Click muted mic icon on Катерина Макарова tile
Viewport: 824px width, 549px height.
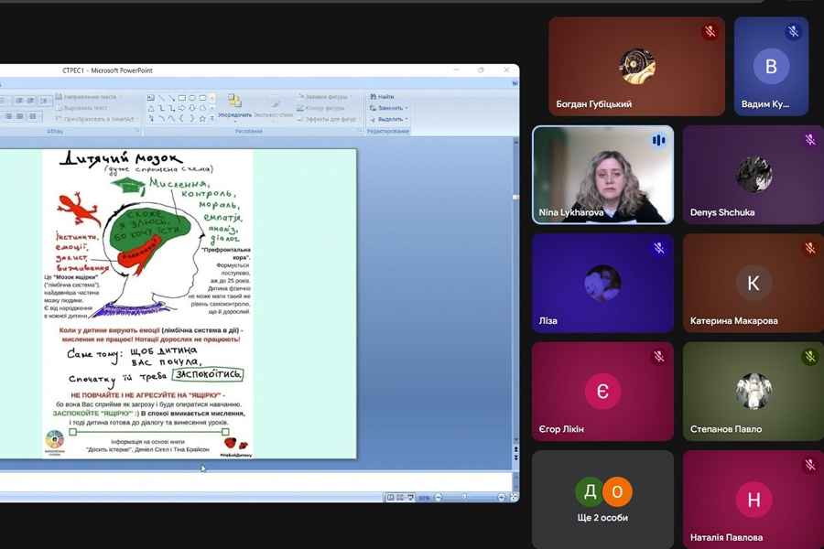809,248
